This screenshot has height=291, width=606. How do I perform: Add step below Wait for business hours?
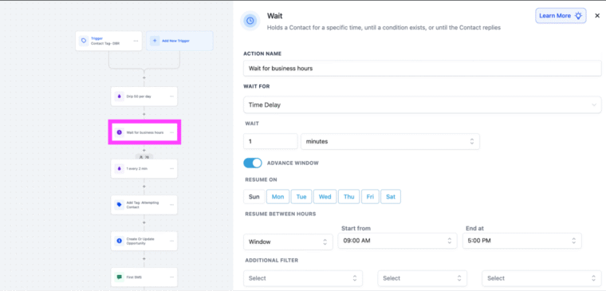point(144,151)
